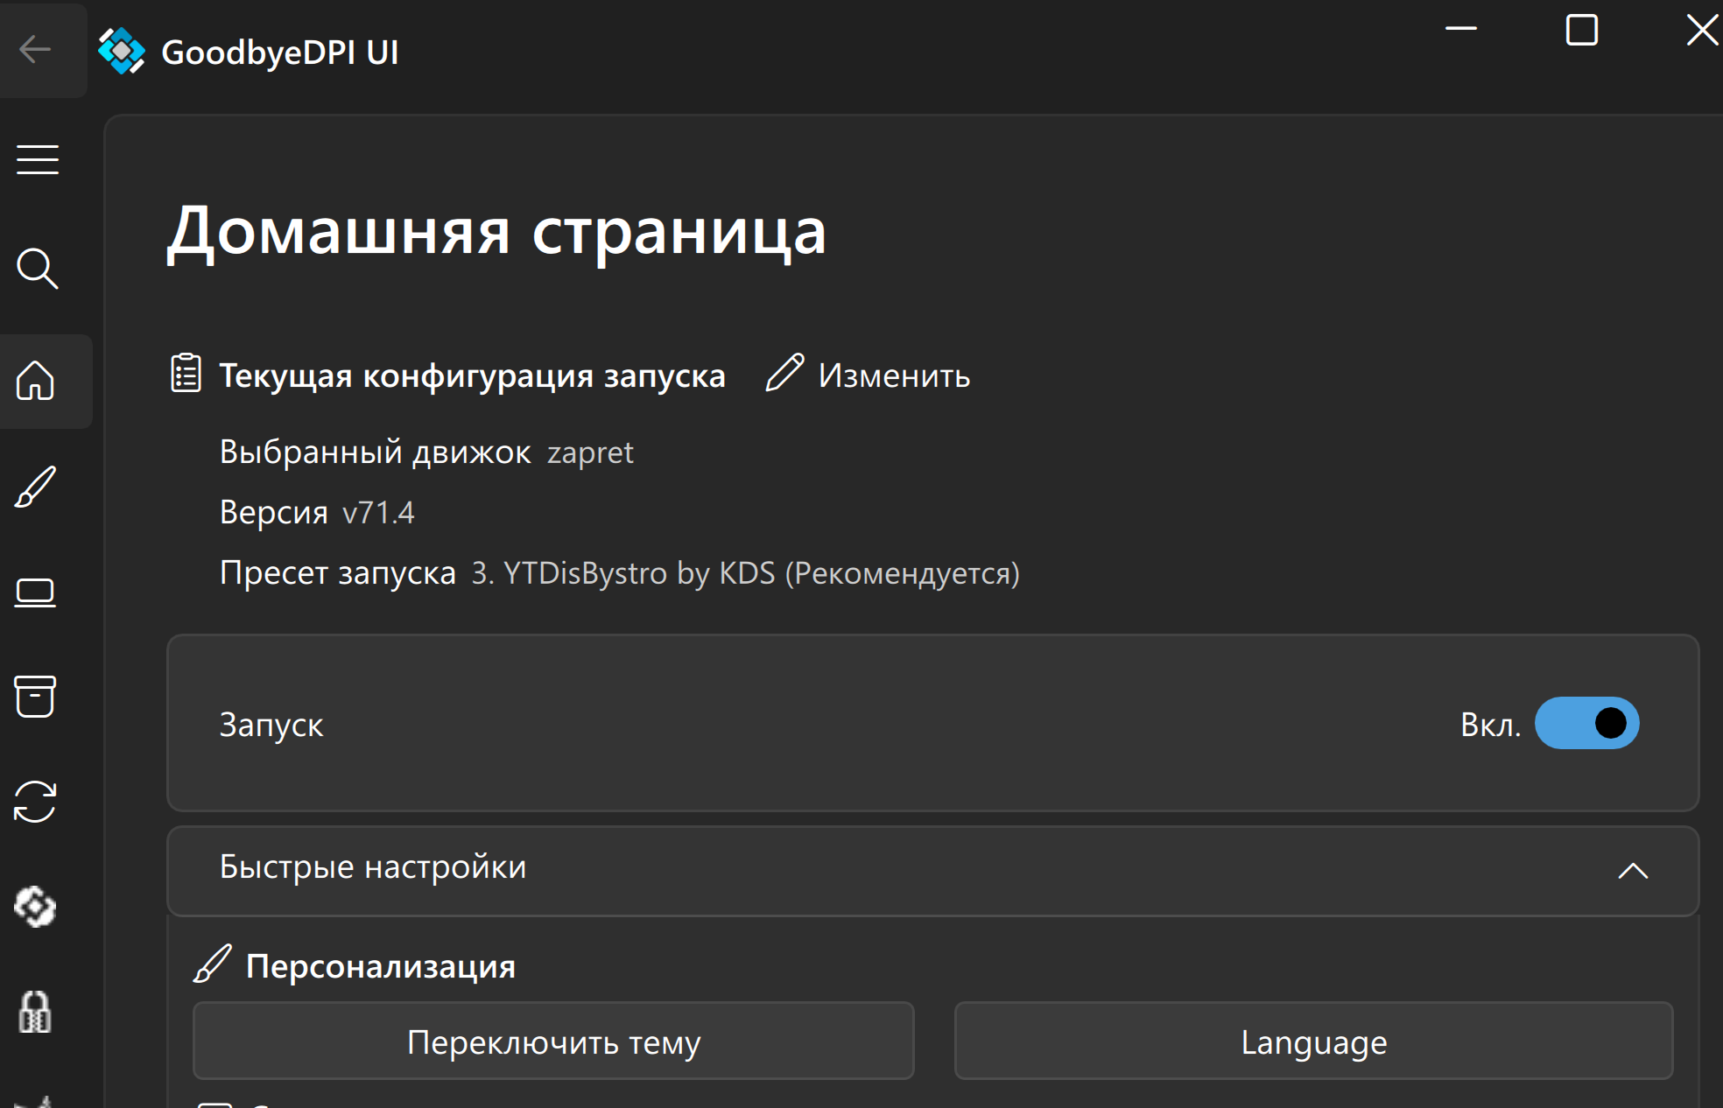
Task: Open the diamond components sidebar icon
Action: click(x=36, y=906)
